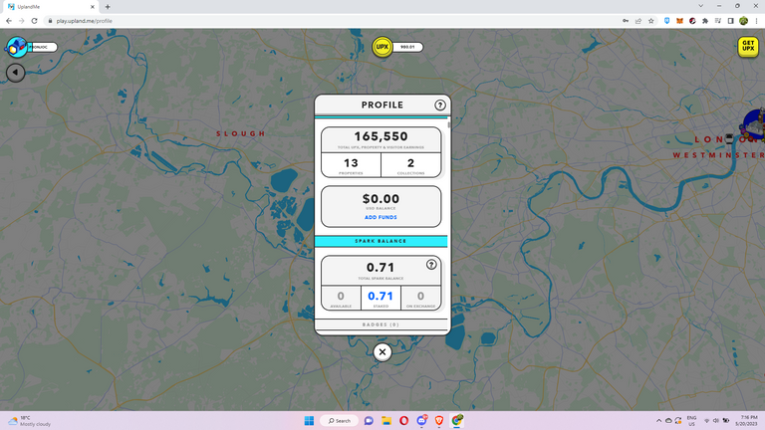The image size is (765, 430).
Task: Click the share page icon
Action: click(x=638, y=21)
